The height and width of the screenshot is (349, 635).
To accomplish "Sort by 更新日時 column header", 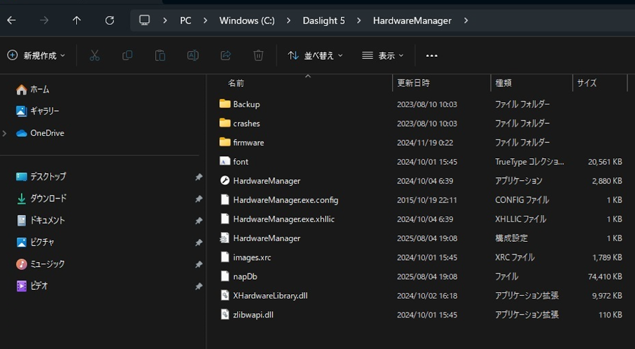I will [x=413, y=83].
